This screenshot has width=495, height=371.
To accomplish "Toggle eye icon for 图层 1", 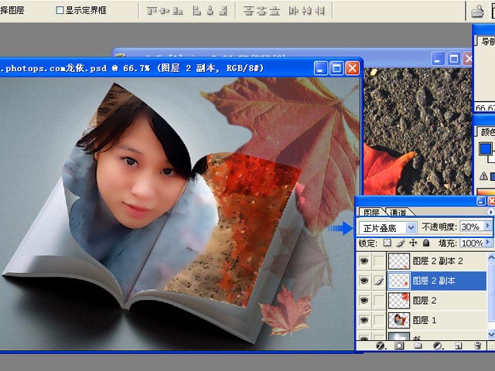I will click(x=364, y=319).
